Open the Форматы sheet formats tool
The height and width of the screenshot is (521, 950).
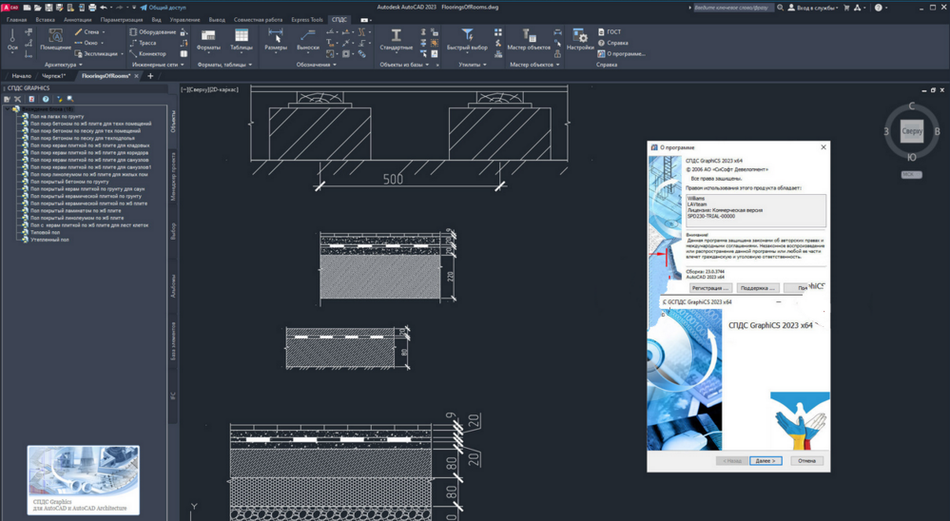[208, 40]
